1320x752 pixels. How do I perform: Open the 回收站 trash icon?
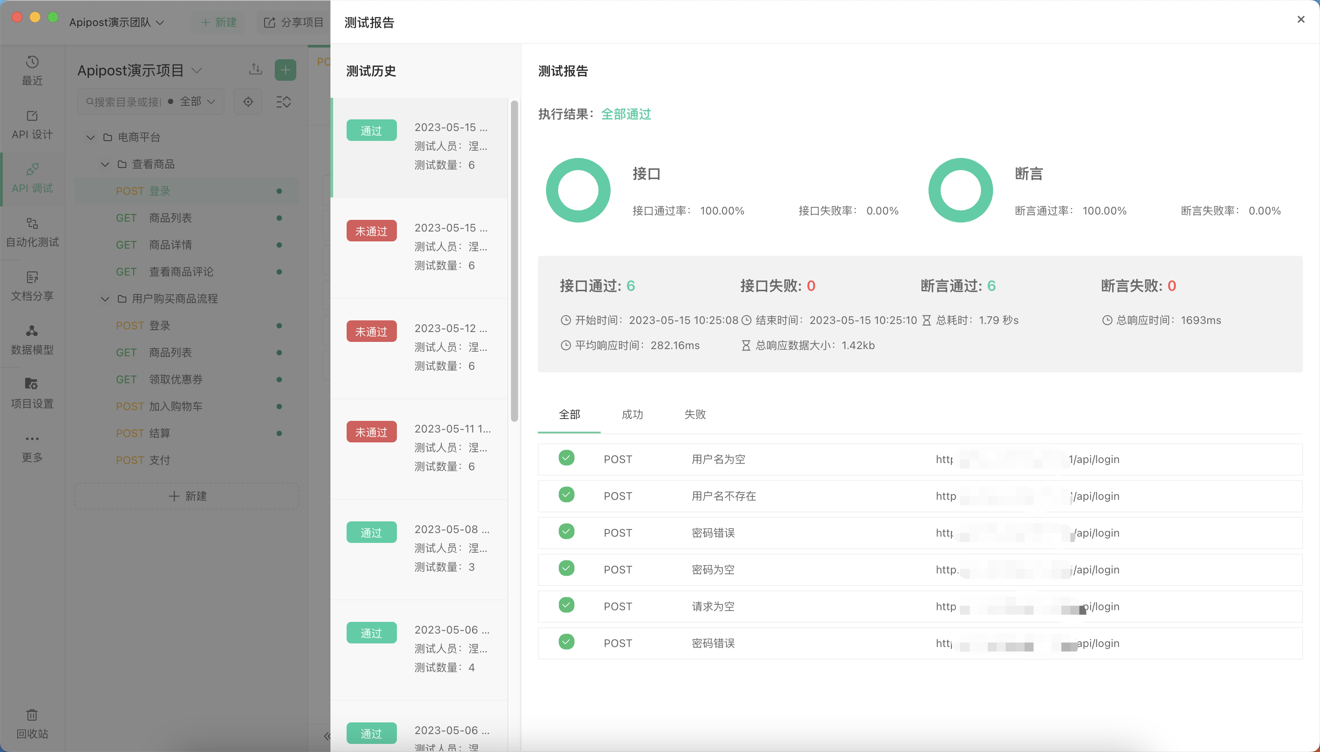click(32, 723)
